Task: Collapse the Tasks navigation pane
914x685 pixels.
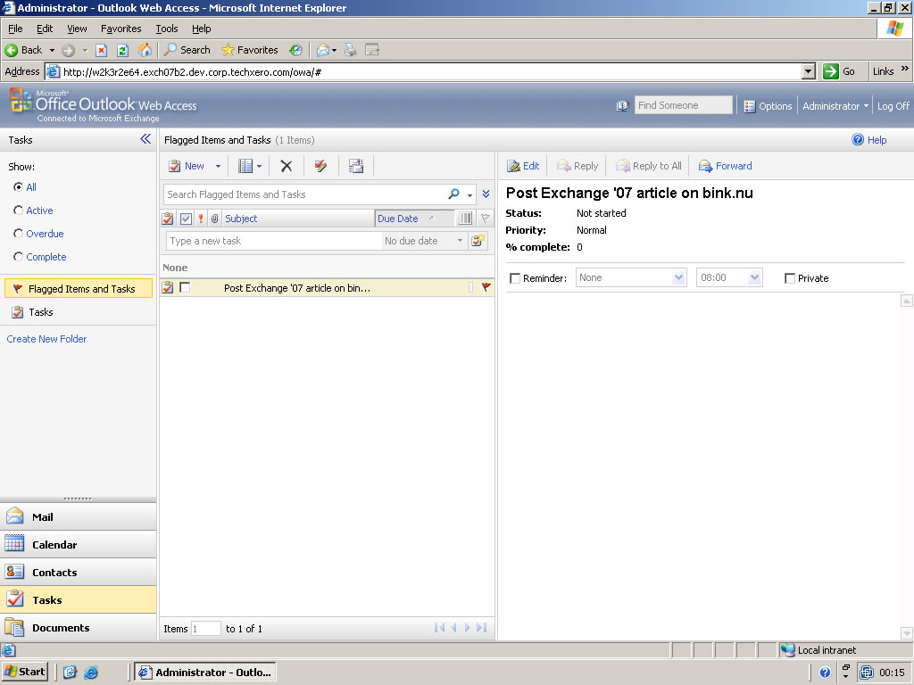Action: (x=145, y=139)
